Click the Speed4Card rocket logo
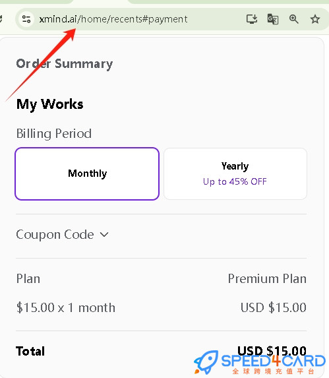The width and height of the screenshot is (329, 378). (x=206, y=362)
